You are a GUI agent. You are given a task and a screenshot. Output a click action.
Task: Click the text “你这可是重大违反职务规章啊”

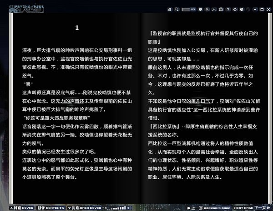point(56,118)
